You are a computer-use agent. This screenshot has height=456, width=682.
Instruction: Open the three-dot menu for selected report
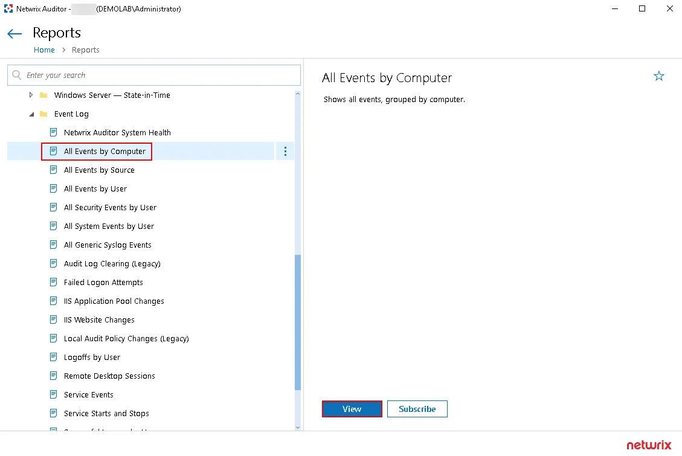(x=285, y=152)
